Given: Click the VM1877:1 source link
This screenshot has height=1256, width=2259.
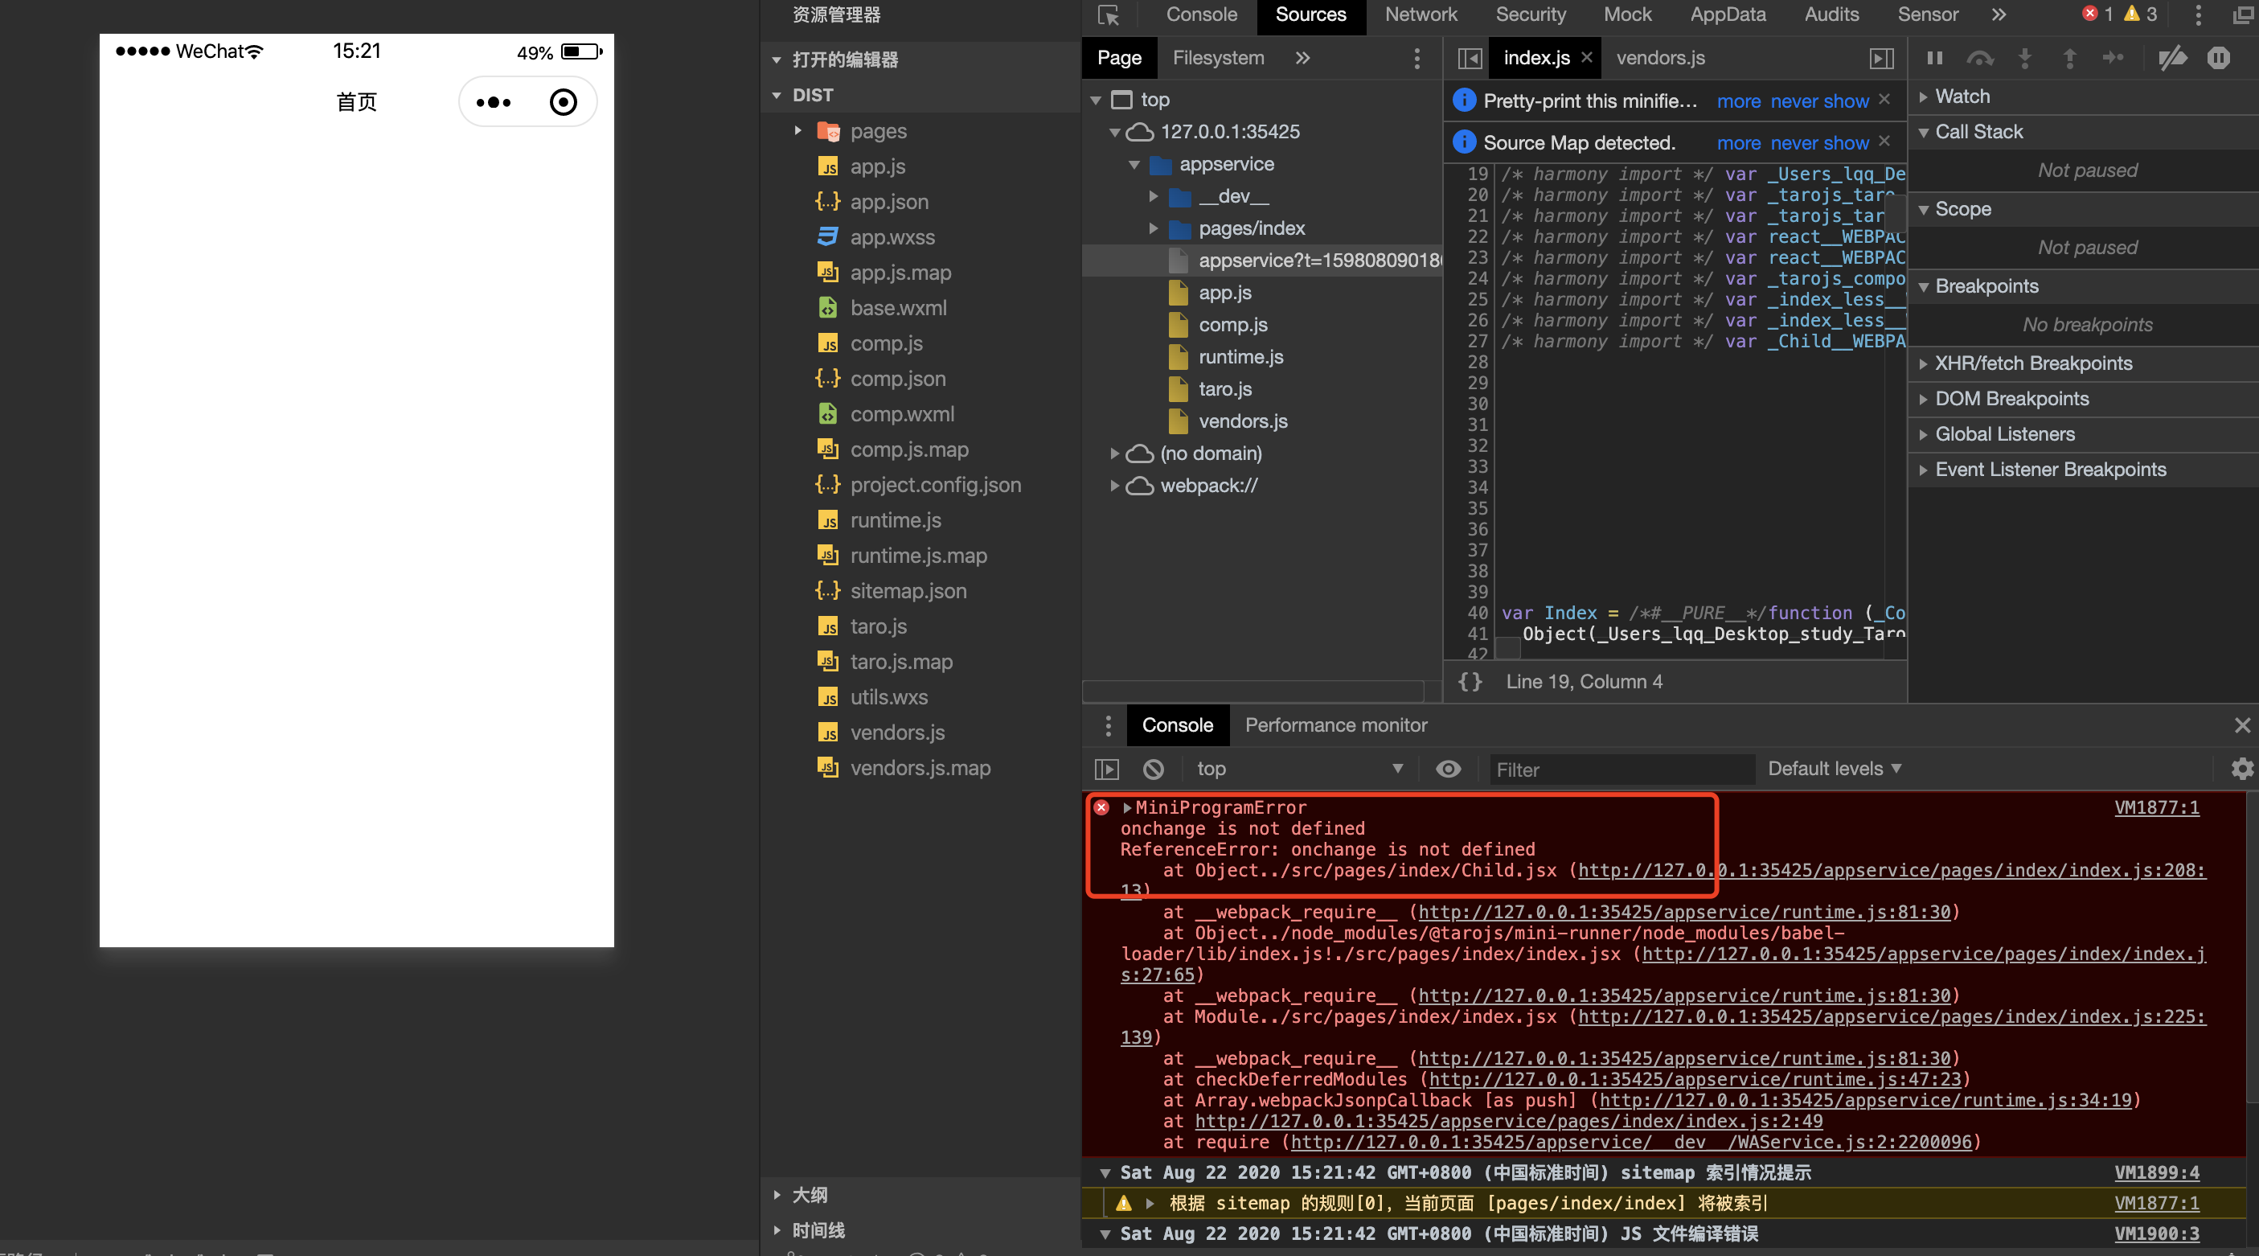Looking at the screenshot, I should tap(2156, 808).
